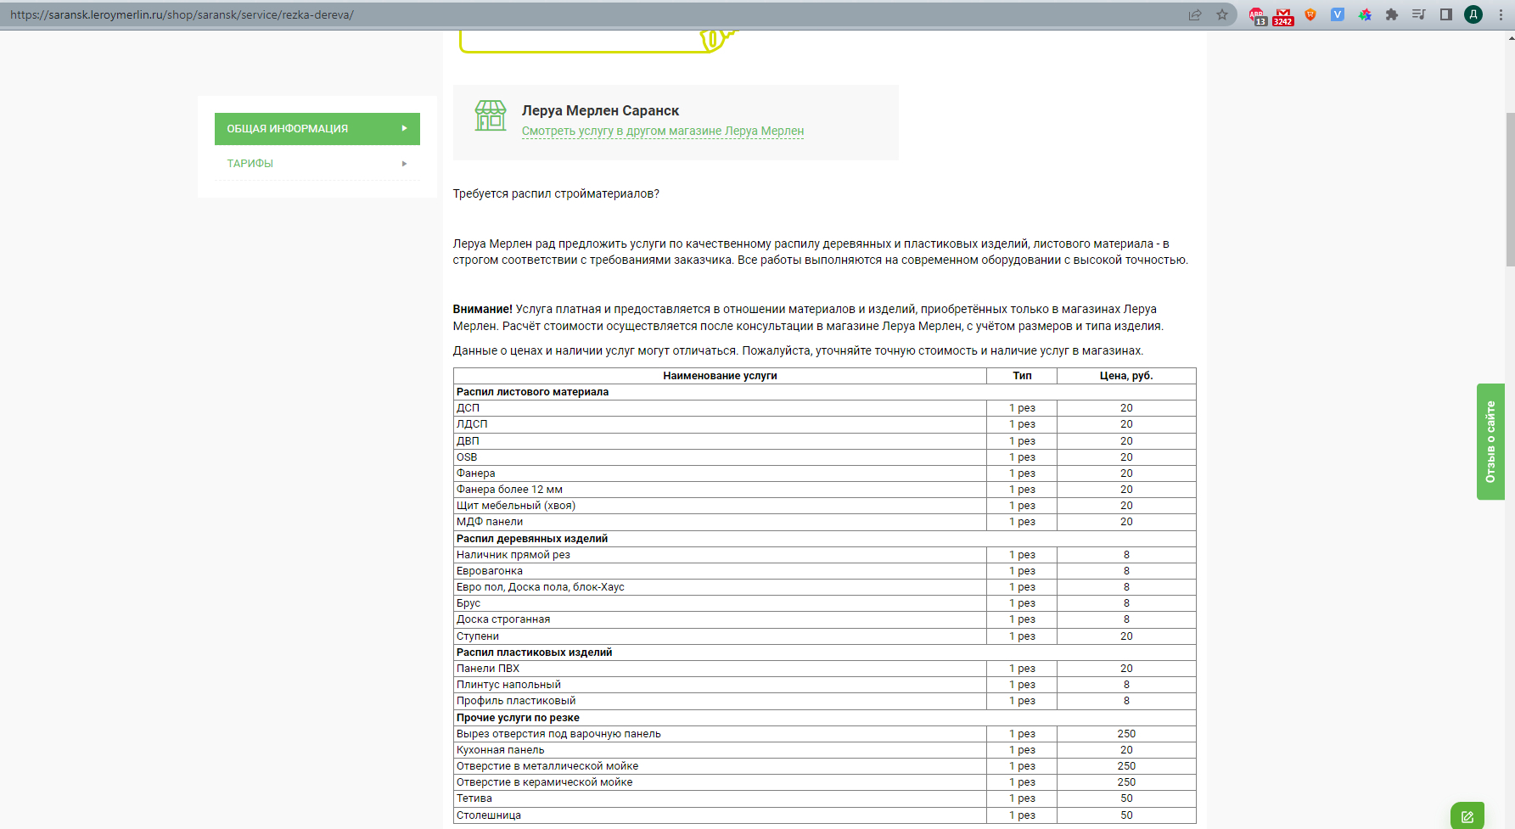Open the Отзыв о сайте feedback button
This screenshot has width=1515, height=829.
click(1490, 441)
